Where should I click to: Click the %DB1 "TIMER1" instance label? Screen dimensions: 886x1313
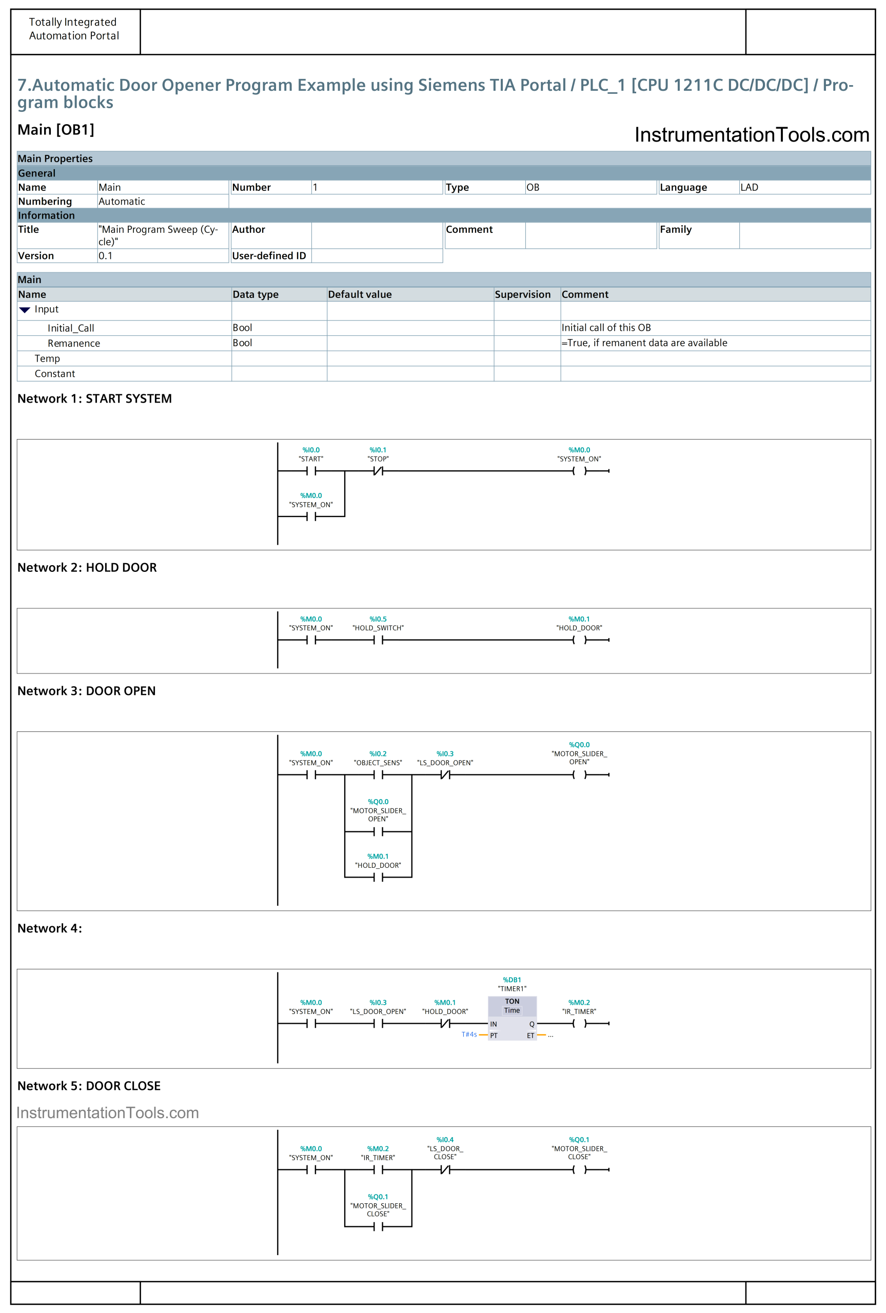pyautogui.click(x=512, y=984)
